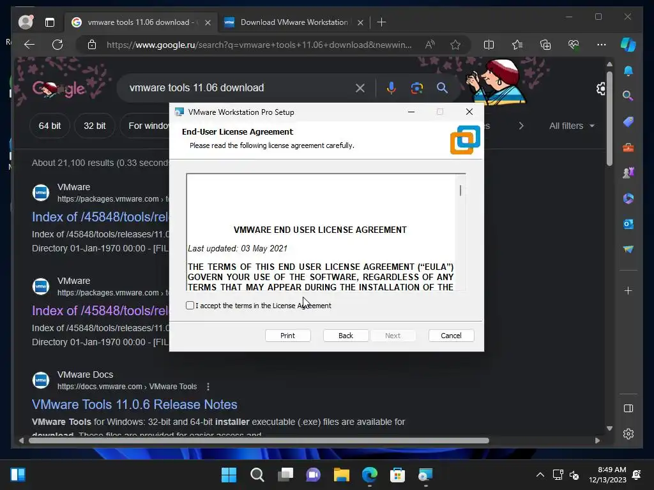Image resolution: width=654 pixels, height=490 pixels.
Task: Open Windows Start menu
Action: point(229,475)
